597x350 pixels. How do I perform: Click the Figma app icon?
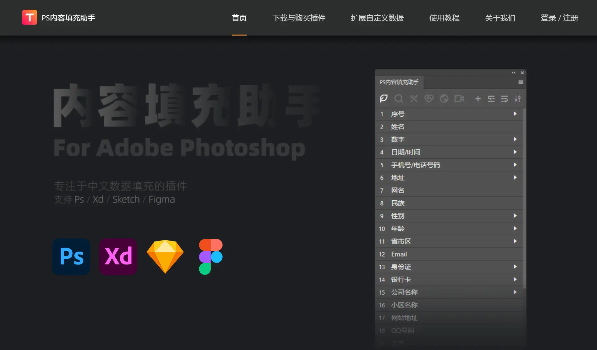211,257
